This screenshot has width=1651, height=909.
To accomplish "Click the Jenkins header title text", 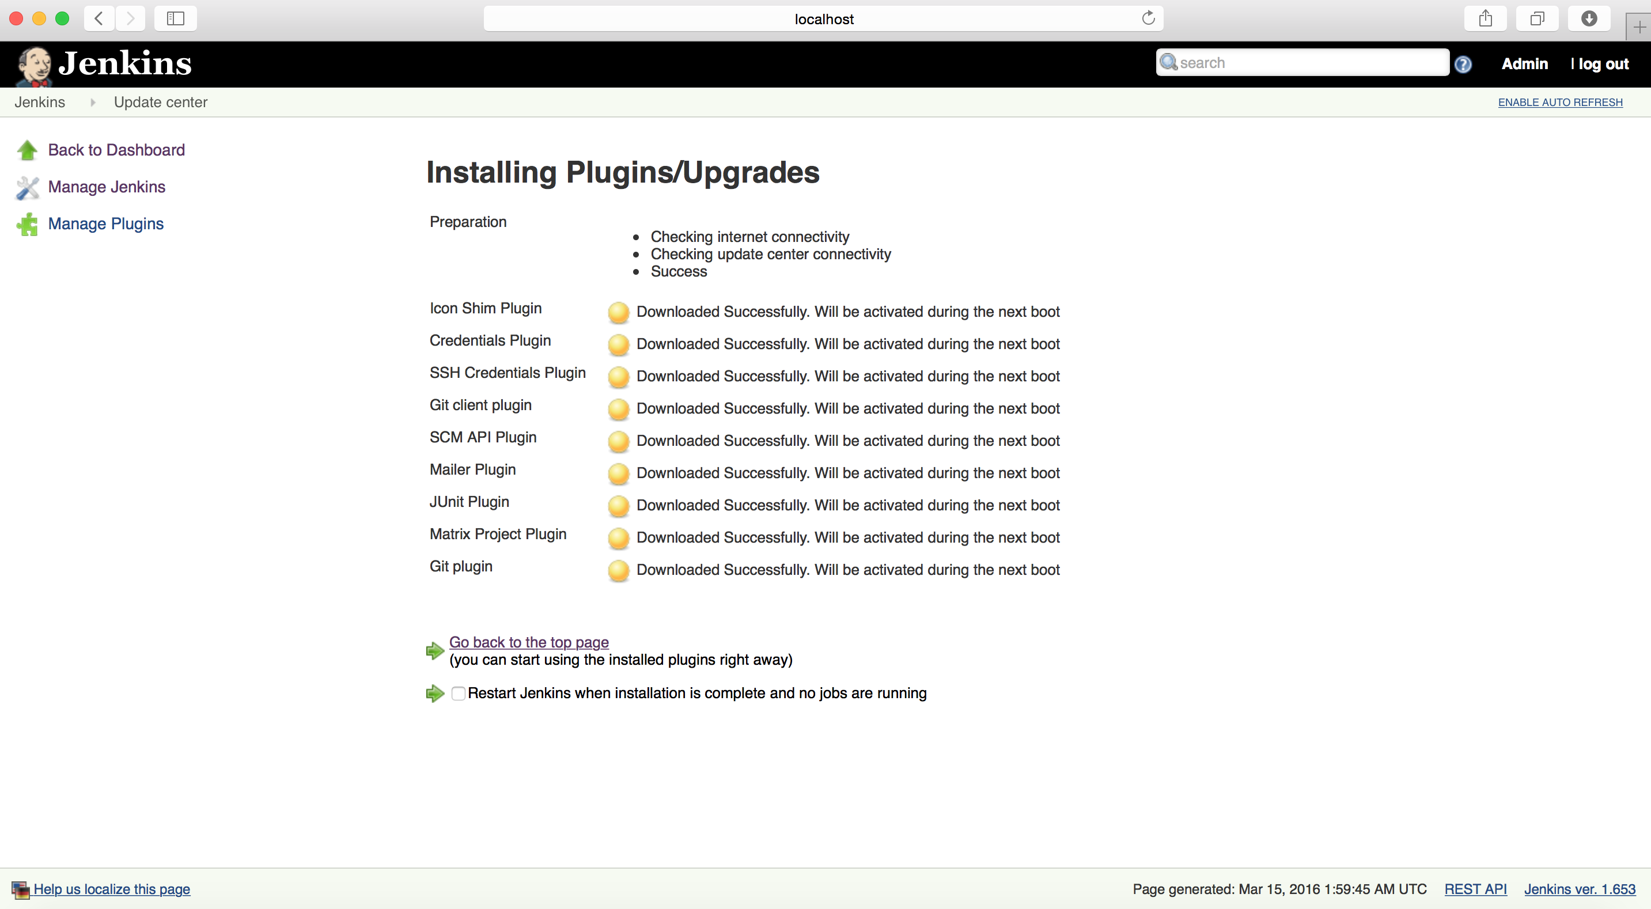I will point(125,63).
